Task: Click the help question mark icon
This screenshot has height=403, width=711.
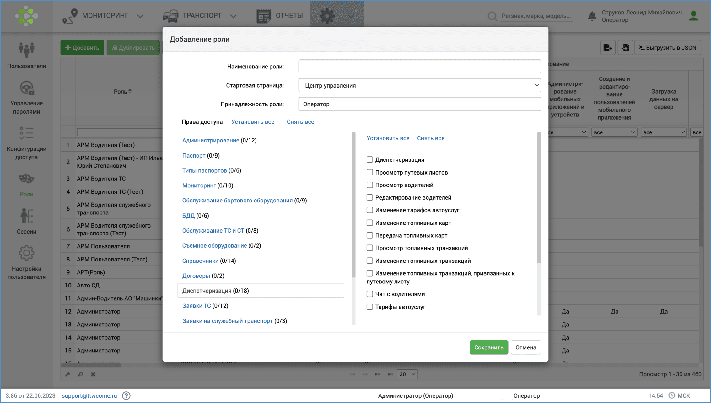Action: pos(126,395)
